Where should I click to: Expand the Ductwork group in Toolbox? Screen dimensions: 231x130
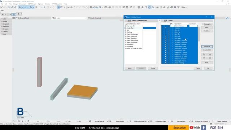pyautogui.click(x=1, y=26)
